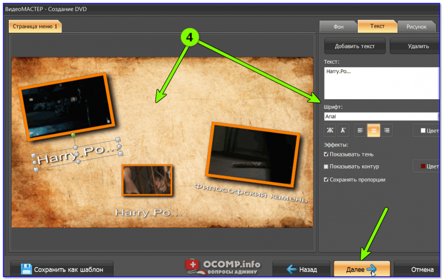Screen dimensions: 443x280
Task: Enable the Показывать тень checkbox
Action: click(x=326, y=154)
